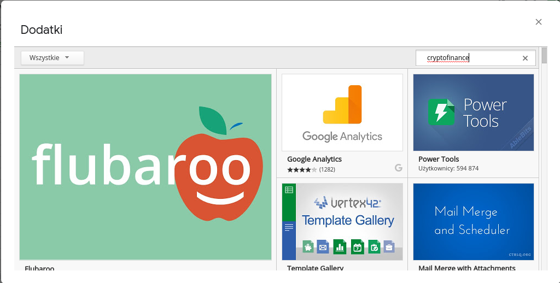
Task: Click the Flubaroo title below the banner
Action: pos(39,268)
